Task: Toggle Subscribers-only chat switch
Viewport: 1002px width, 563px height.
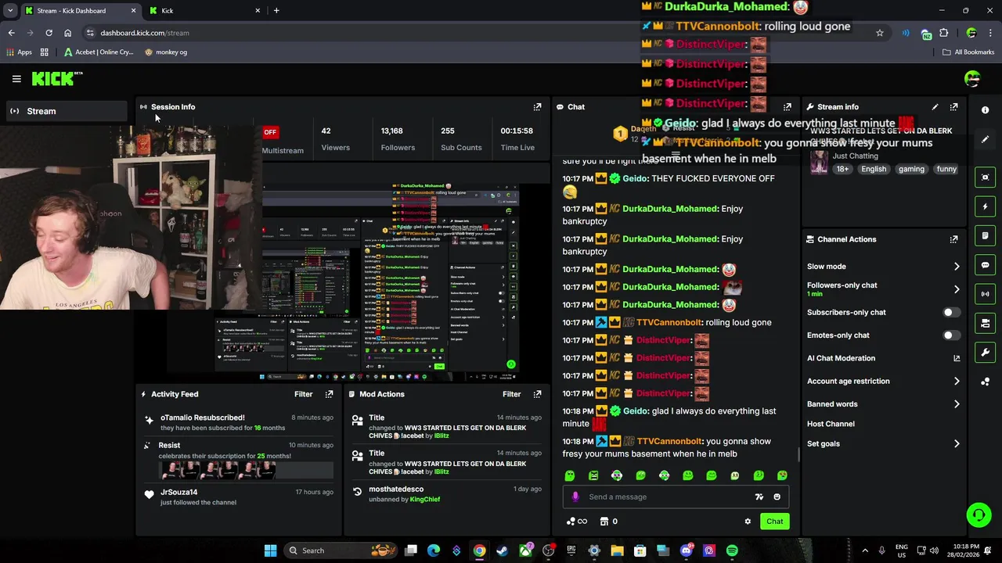Action: [951, 312]
